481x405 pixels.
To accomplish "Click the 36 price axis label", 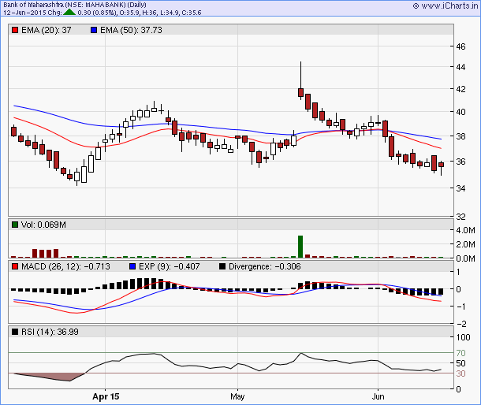I will click(x=460, y=162).
